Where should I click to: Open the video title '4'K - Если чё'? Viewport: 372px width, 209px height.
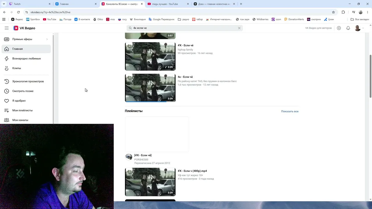pos(185,45)
